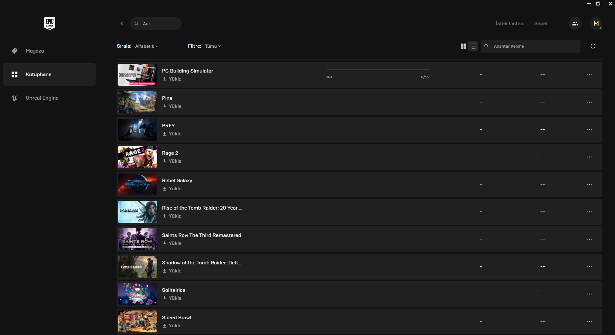Click Yükle to install Speed Brawl
Screen dimensions: 615x335
coord(172,326)
